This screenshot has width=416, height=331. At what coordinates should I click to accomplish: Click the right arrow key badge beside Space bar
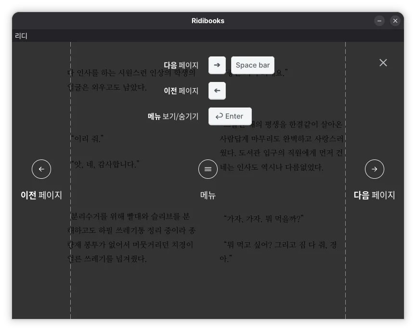[x=217, y=65]
